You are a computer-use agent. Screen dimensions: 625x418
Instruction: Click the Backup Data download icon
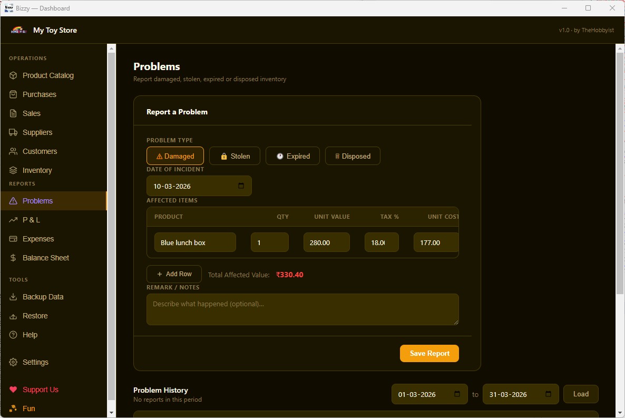13,297
